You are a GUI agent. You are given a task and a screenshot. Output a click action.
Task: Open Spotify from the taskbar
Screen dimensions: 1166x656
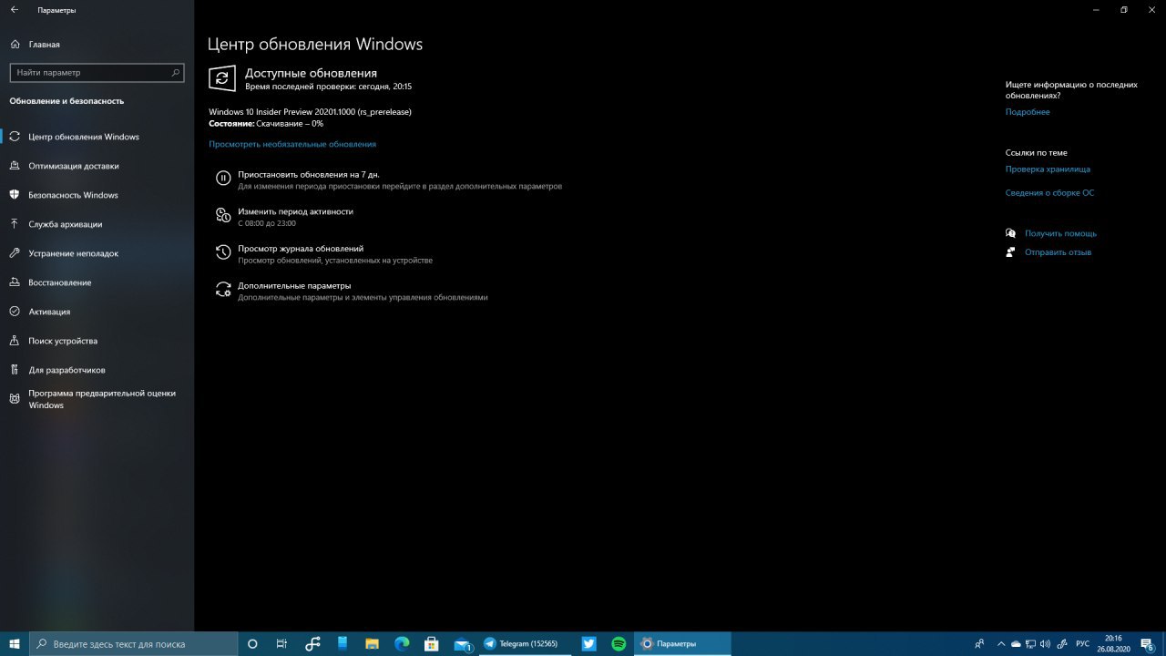[x=619, y=643]
